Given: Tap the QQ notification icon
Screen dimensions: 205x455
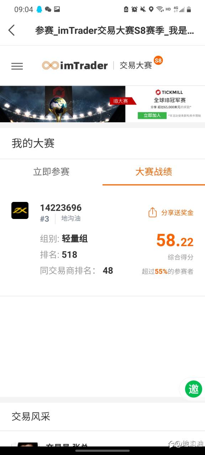Looking at the screenshot, I should (x=40, y=9).
